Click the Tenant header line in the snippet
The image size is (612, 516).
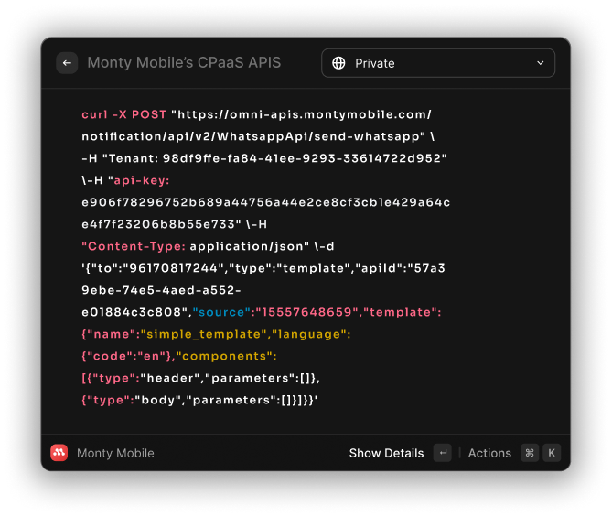264,158
